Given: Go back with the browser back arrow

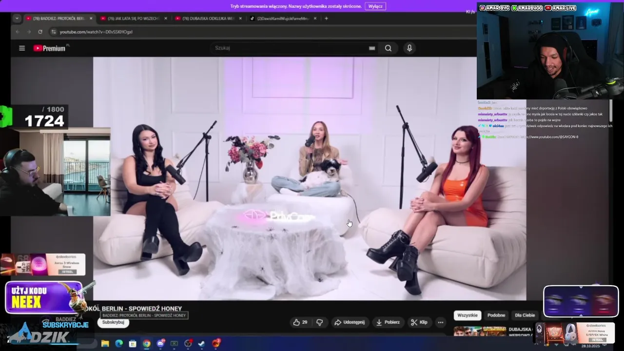Looking at the screenshot, I should [18, 32].
